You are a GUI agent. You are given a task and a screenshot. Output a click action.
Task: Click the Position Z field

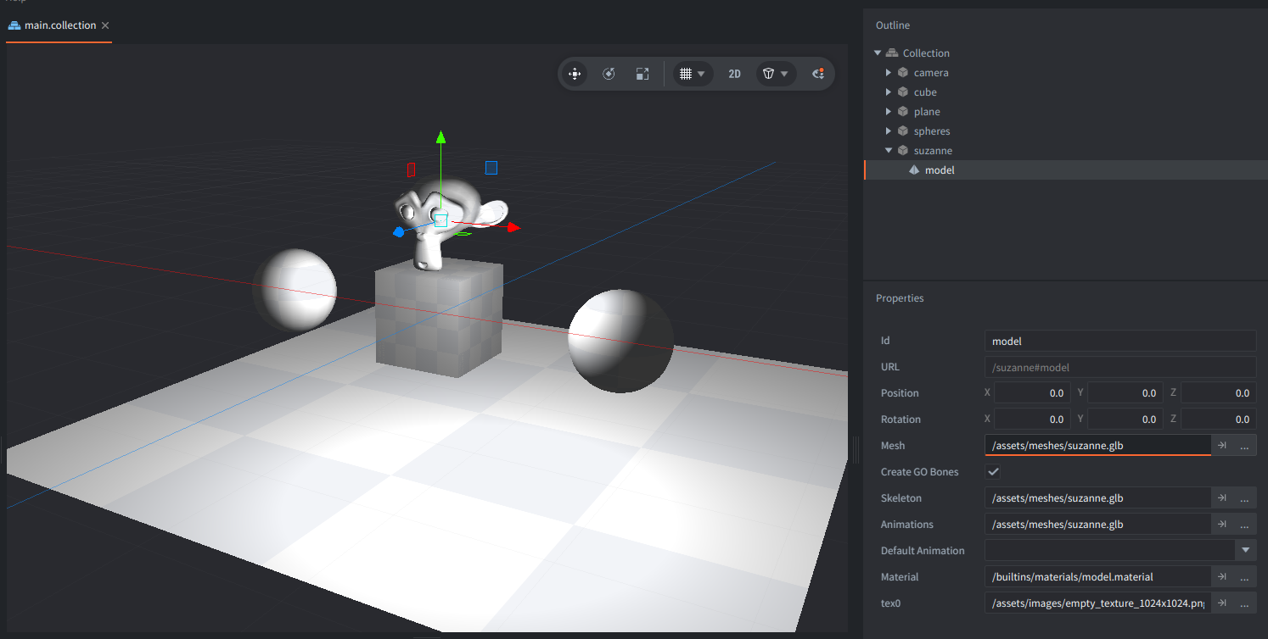1219,393
